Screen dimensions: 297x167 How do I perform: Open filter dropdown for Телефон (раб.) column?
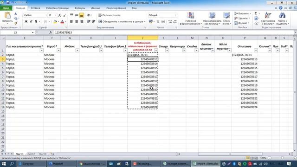[101, 51]
